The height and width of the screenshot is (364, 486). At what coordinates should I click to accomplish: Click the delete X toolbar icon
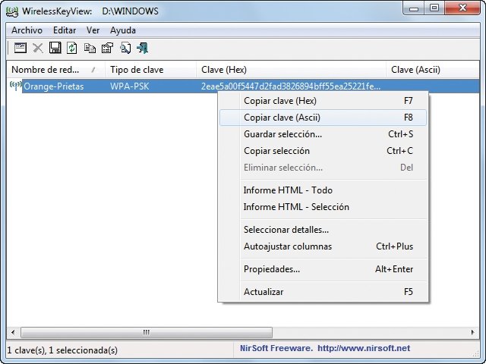pyautogui.click(x=38, y=48)
